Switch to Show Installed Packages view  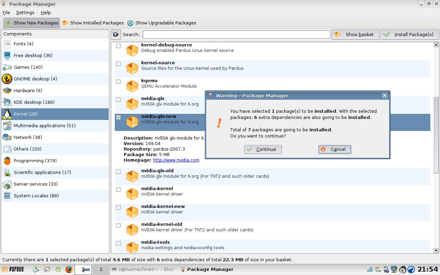(x=93, y=23)
